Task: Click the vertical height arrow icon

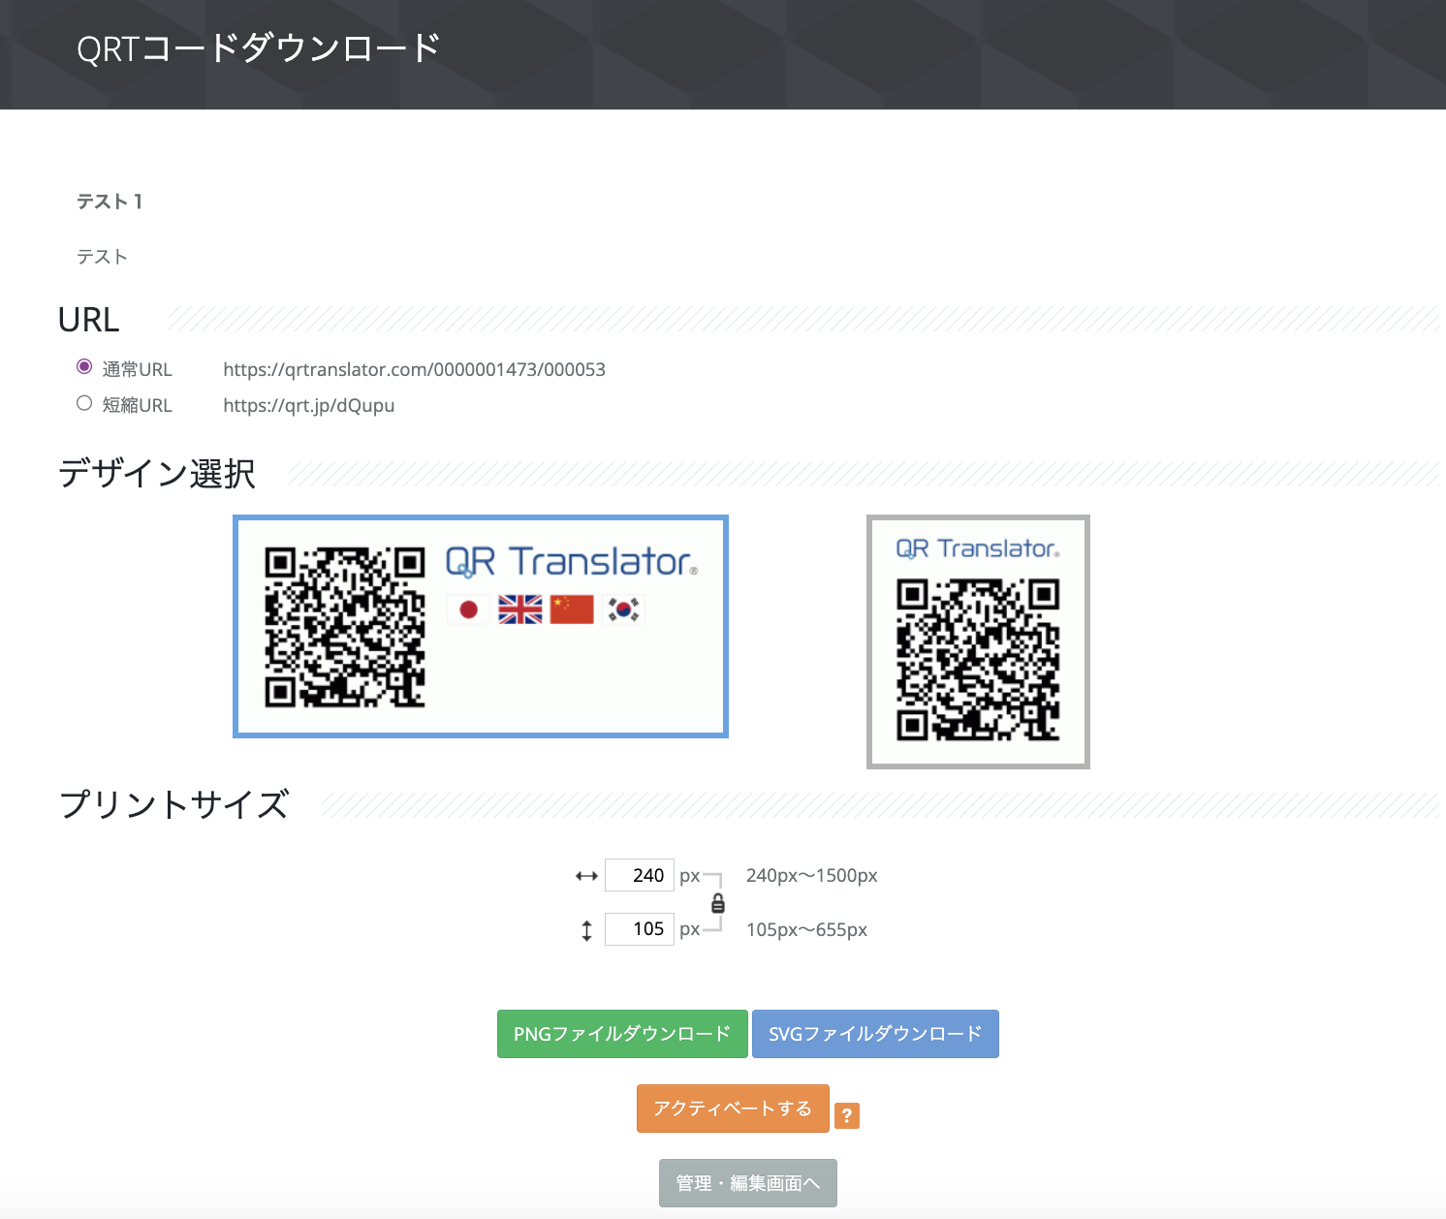Action: coord(586,931)
